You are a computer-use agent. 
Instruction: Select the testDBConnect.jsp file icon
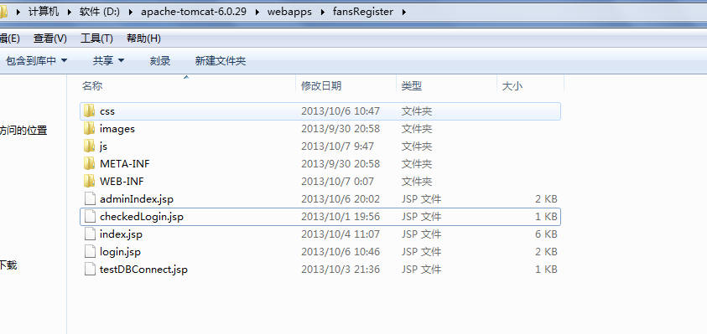[91, 270]
